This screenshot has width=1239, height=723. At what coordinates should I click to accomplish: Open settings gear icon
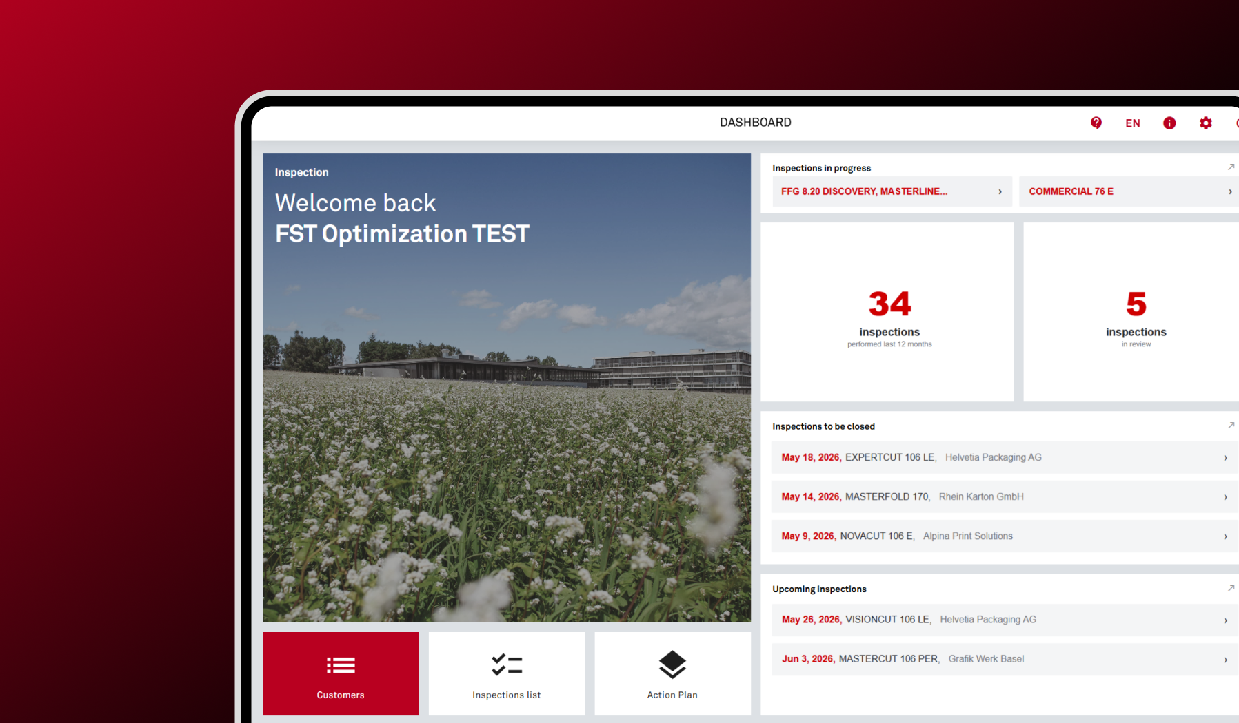[x=1205, y=123]
